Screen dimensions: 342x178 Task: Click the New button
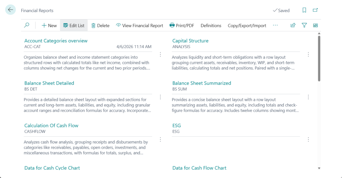tap(49, 25)
